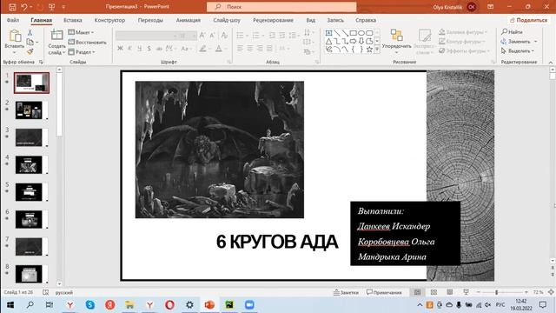This screenshot has width=556, height=313.
Task: Open the Clipboard (Буфер обмена) dialog launcher
Action: (41, 62)
